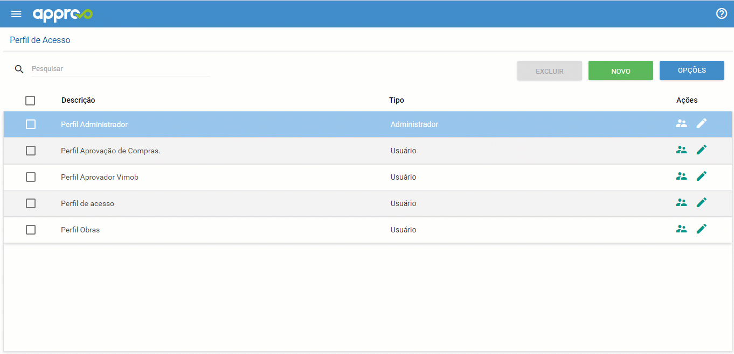Click the green NOVO button
This screenshot has width=734, height=354.
(621, 71)
